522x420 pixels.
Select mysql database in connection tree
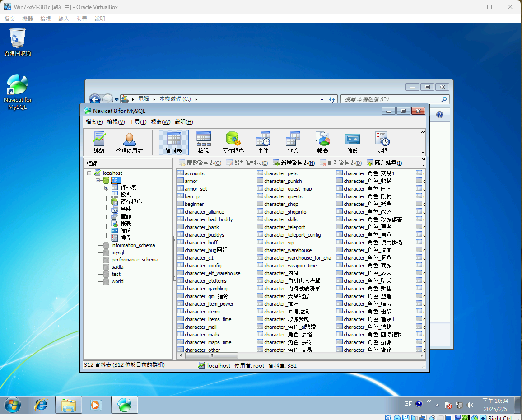coord(117,252)
